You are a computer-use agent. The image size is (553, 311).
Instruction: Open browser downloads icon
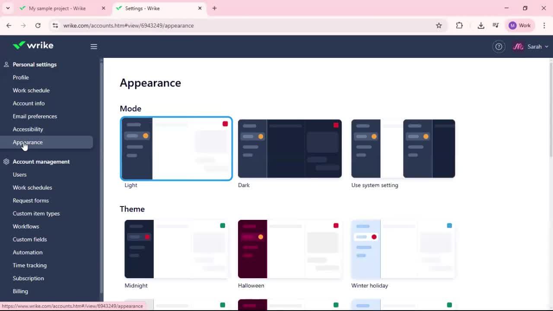click(x=481, y=25)
